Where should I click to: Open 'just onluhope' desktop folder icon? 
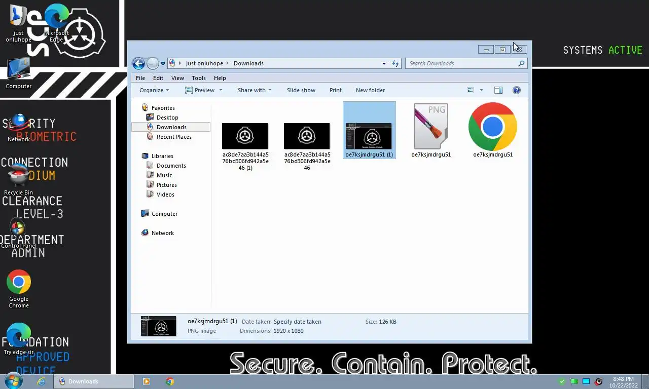[19, 24]
